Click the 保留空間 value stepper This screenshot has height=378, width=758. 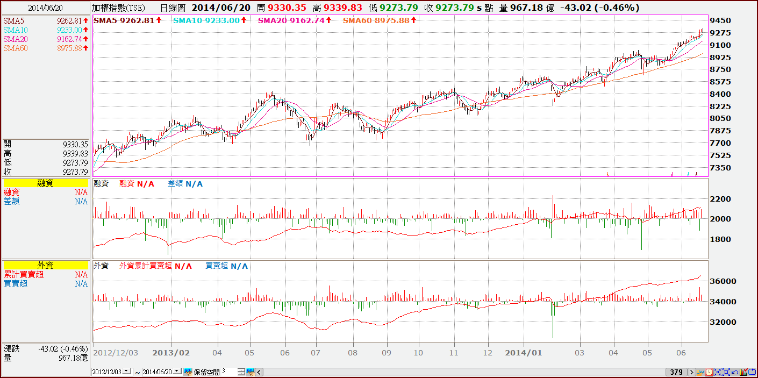coord(241,372)
